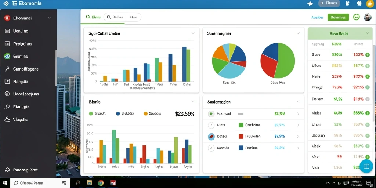Expand the Soainnngmer card chevron
Viewport: 376px width, 188px height.
[x=298, y=33]
